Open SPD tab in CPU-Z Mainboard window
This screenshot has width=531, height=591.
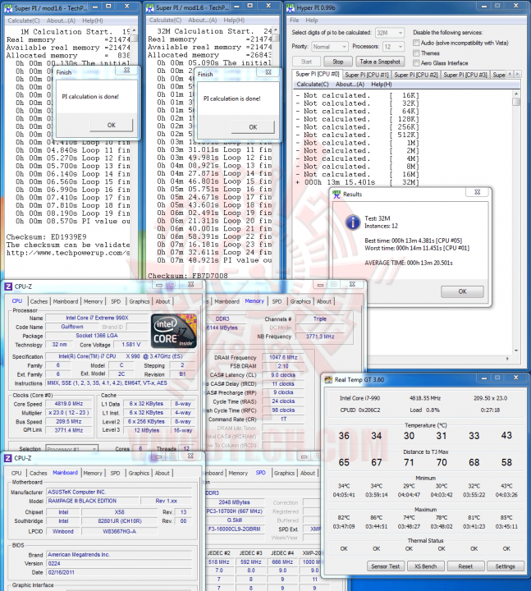(116, 473)
